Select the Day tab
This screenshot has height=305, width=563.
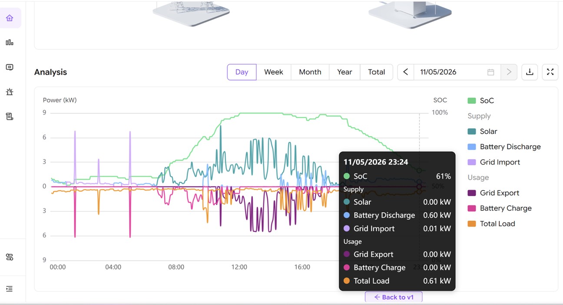point(242,72)
